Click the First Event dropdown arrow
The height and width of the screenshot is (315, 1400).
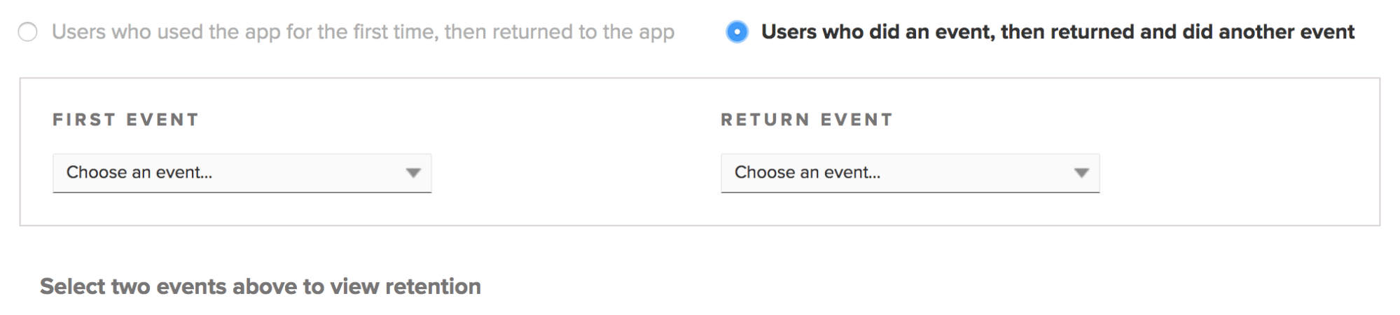pos(413,173)
